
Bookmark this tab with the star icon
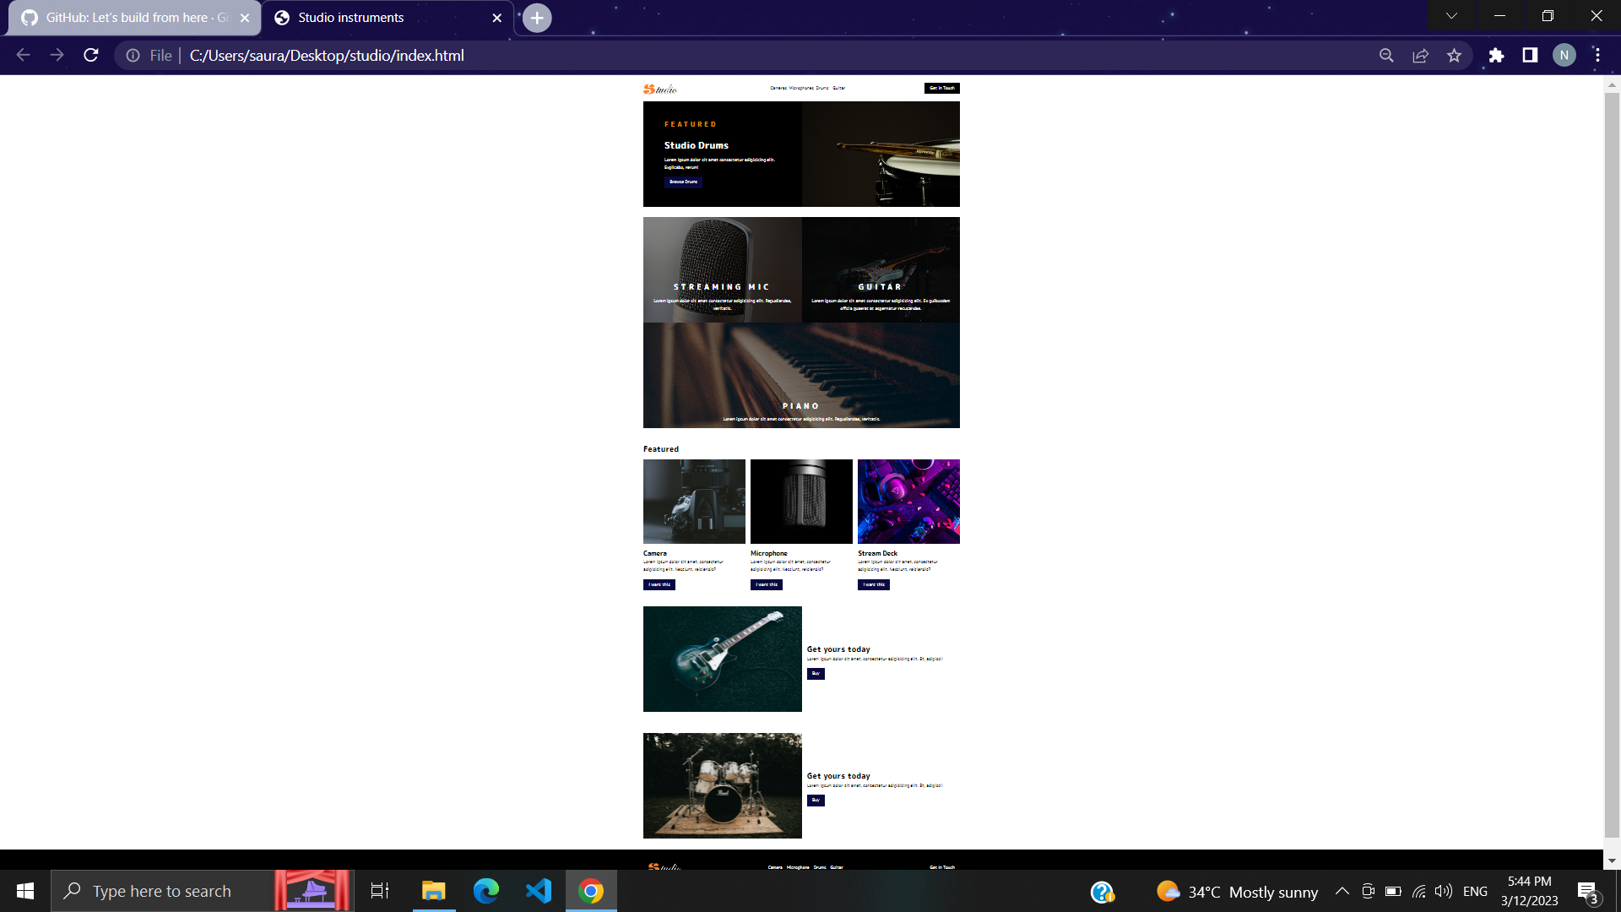click(x=1454, y=56)
